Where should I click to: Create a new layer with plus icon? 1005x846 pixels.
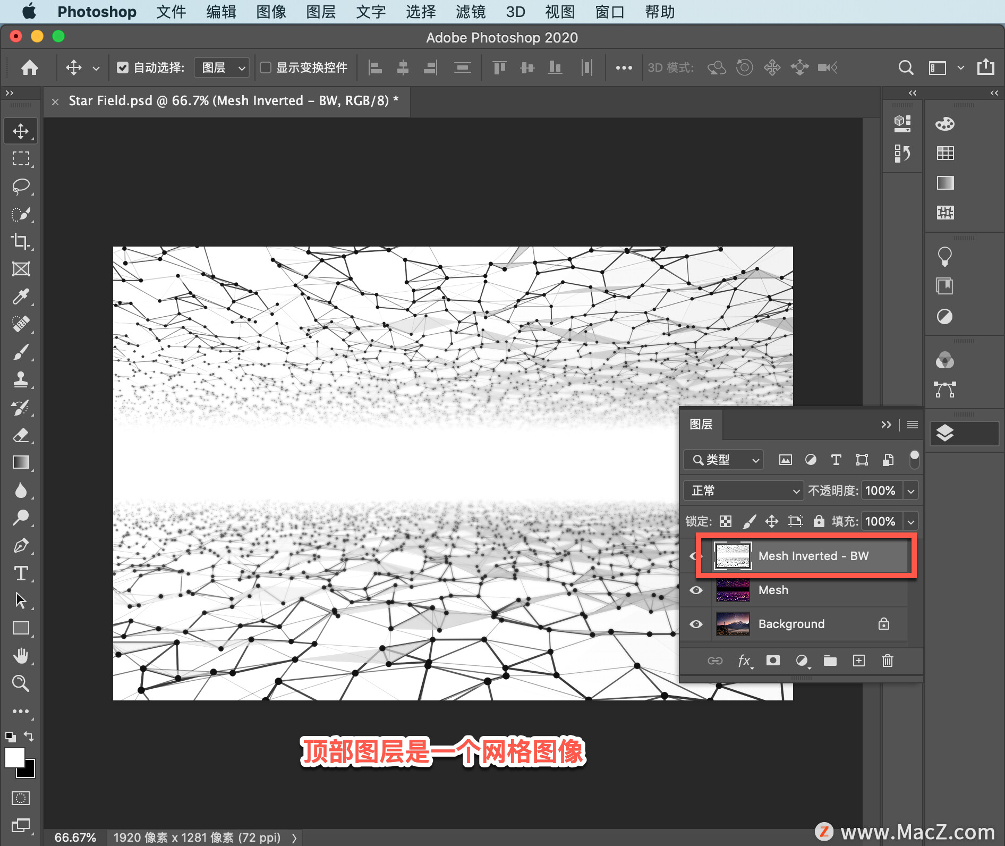[859, 661]
